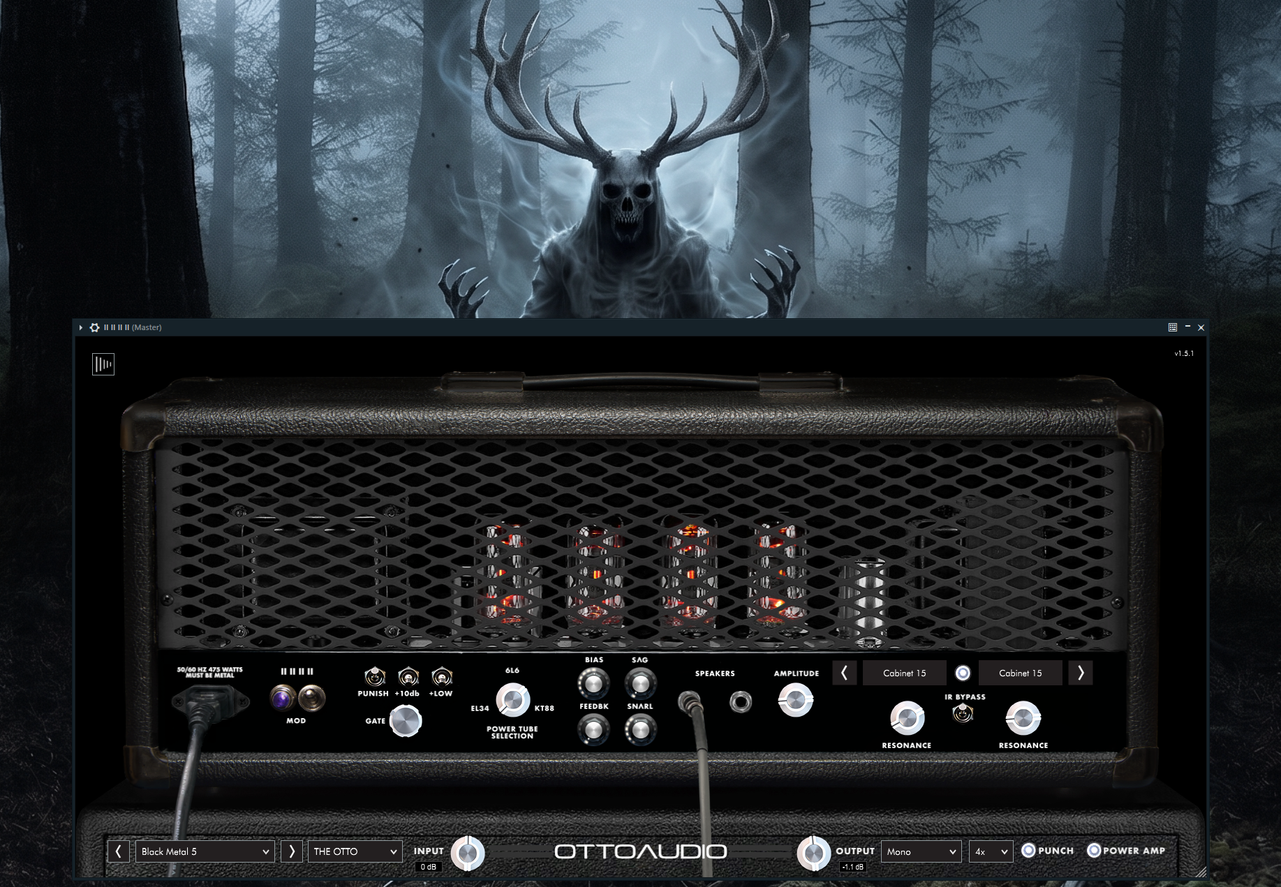Flip the PUNISH toggle switch
Image resolution: width=1281 pixels, height=887 pixels.
tap(374, 677)
